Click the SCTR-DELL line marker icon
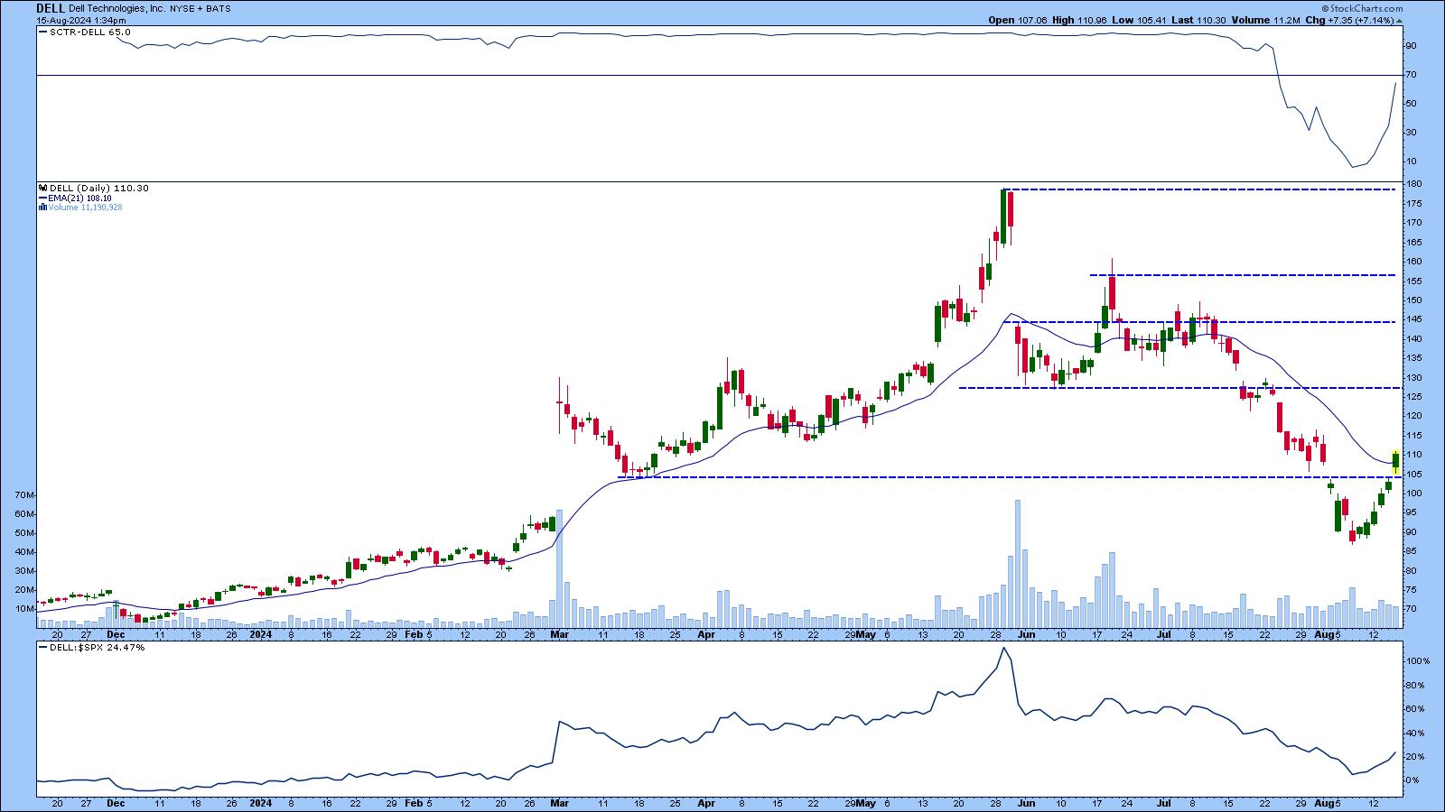Screen dimensions: 1445x812 42,32
